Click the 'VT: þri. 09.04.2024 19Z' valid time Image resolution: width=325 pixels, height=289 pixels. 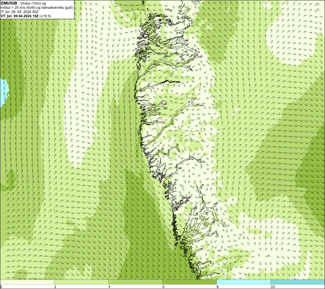[20, 16]
